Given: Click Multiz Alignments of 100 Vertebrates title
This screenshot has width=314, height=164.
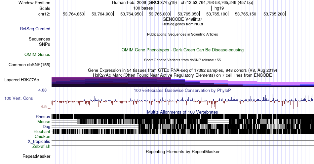Looking at the screenshot, I should click(x=182, y=112).
